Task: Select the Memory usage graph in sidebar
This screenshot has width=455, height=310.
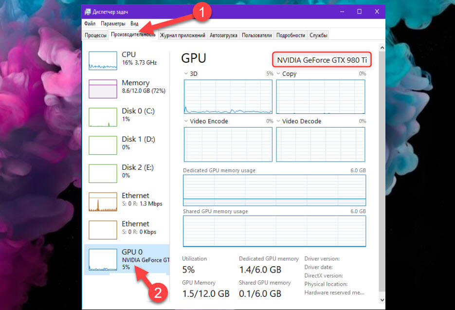Action: tap(103, 89)
